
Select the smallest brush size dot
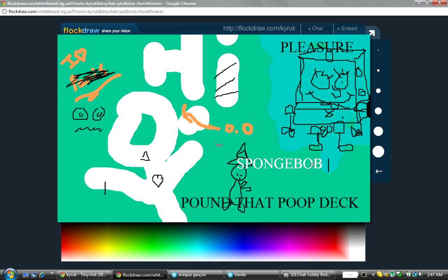378,50
